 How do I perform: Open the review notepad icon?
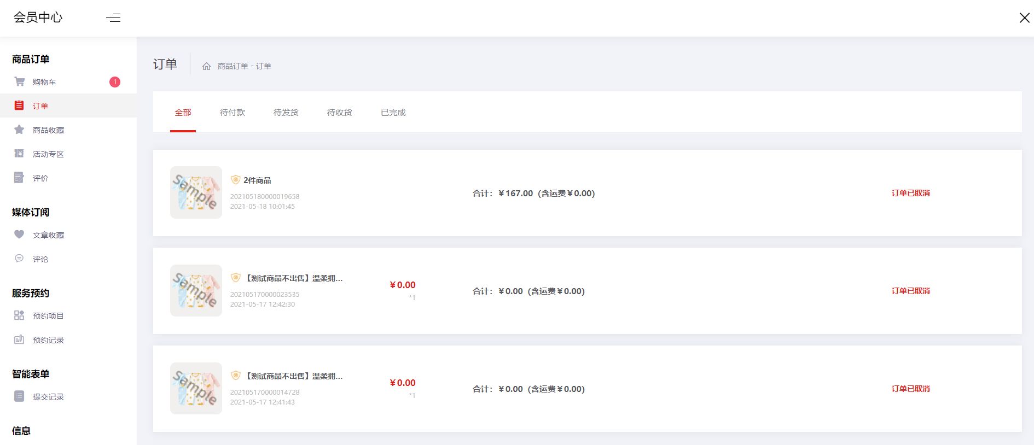19,178
